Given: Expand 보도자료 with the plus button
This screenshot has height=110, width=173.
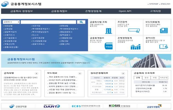Looking at the screenshot, I should click(80, 73).
